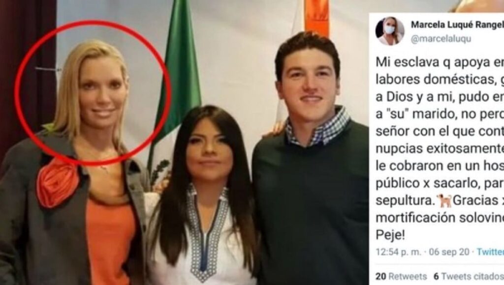This screenshot has width=504, height=285.
Task: View the 6 Tweets citados list
Action: point(469,276)
